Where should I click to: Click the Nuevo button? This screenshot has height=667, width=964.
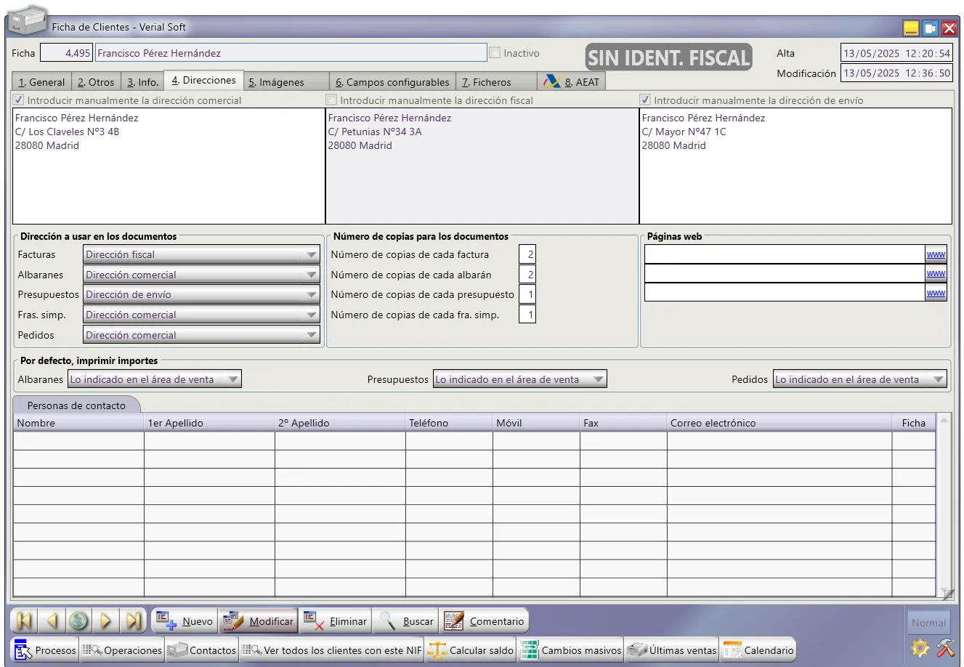pyautogui.click(x=185, y=621)
